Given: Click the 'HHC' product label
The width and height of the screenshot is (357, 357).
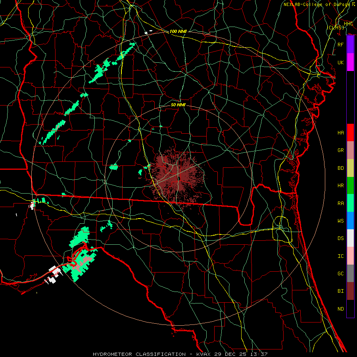Looking at the screenshot, I should (x=348, y=24).
